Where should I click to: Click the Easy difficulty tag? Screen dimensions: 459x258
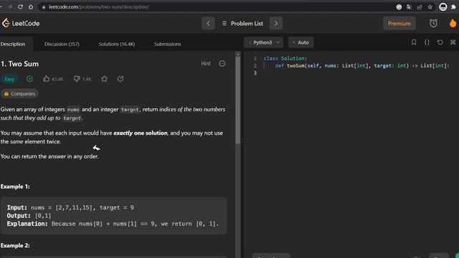[9, 79]
